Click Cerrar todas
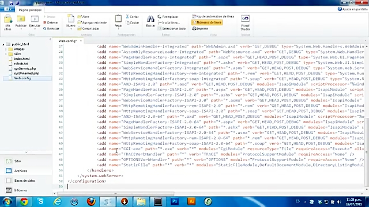 pos(89,29)
